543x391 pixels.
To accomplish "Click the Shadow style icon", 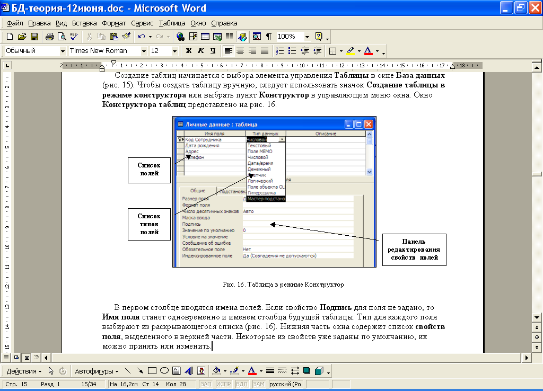I will [x=307, y=371].
